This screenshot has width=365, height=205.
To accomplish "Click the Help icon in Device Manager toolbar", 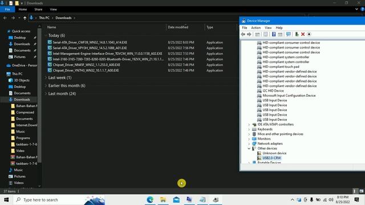I will pos(274,34).
